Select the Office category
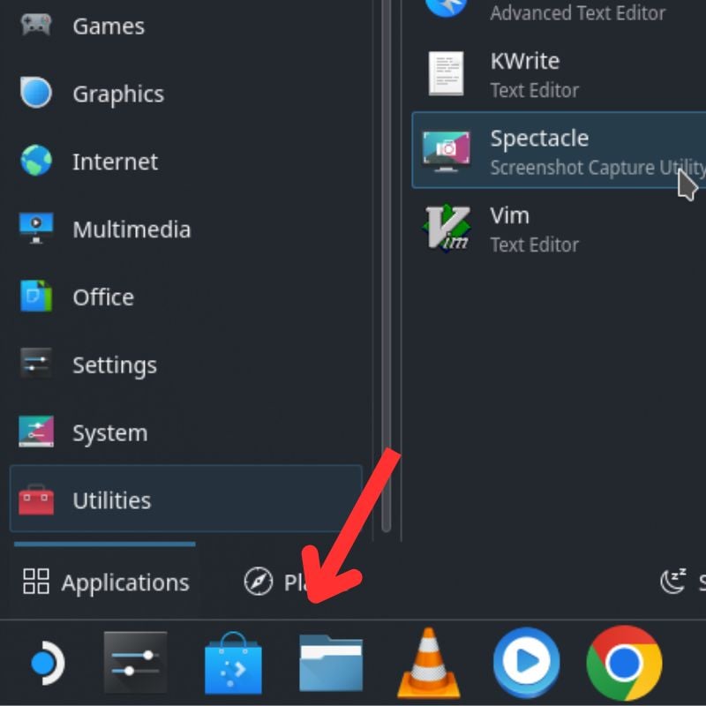The image size is (706, 706). point(185,297)
